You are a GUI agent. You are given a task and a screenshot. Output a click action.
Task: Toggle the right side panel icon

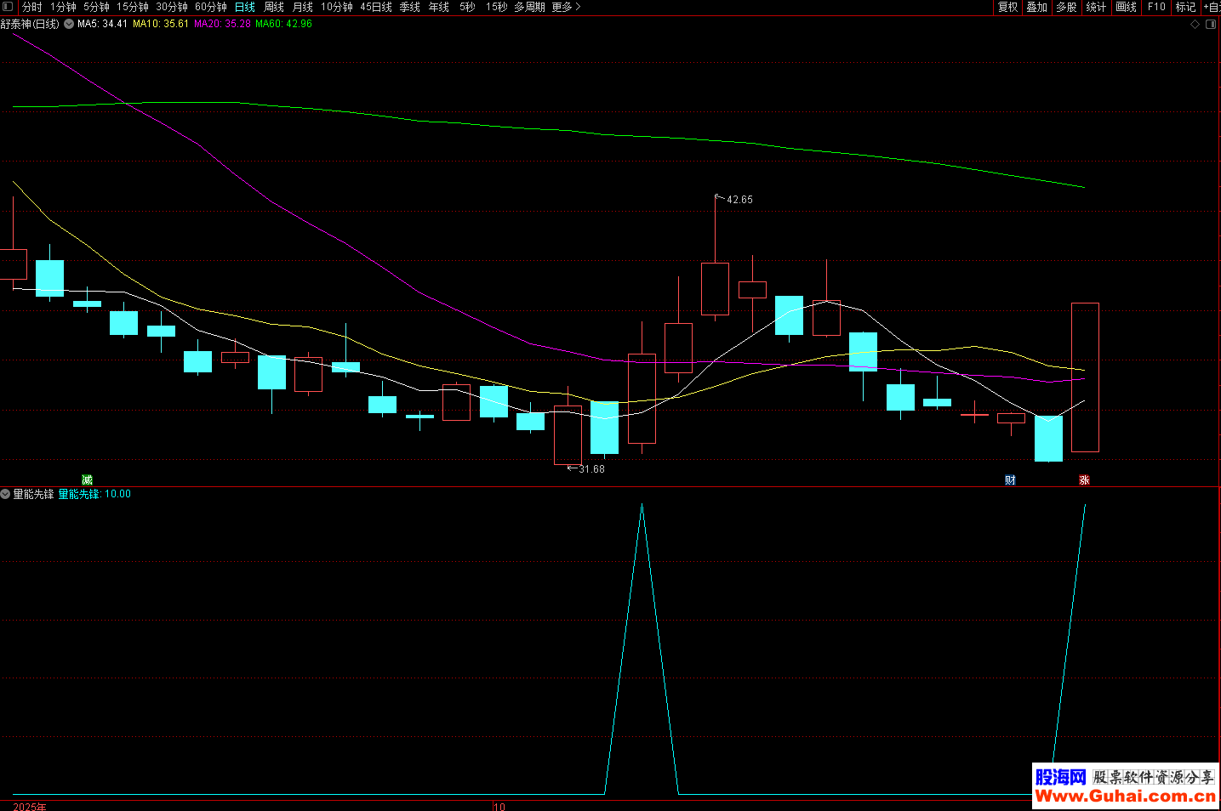click(x=1211, y=24)
